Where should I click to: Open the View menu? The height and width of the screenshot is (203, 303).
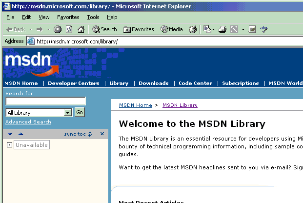[x=44, y=17]
